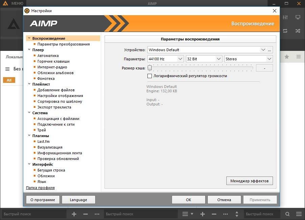This screenshot has width=305, height=220.
Task: Select the All filter tag
Action: coord(9,80)
